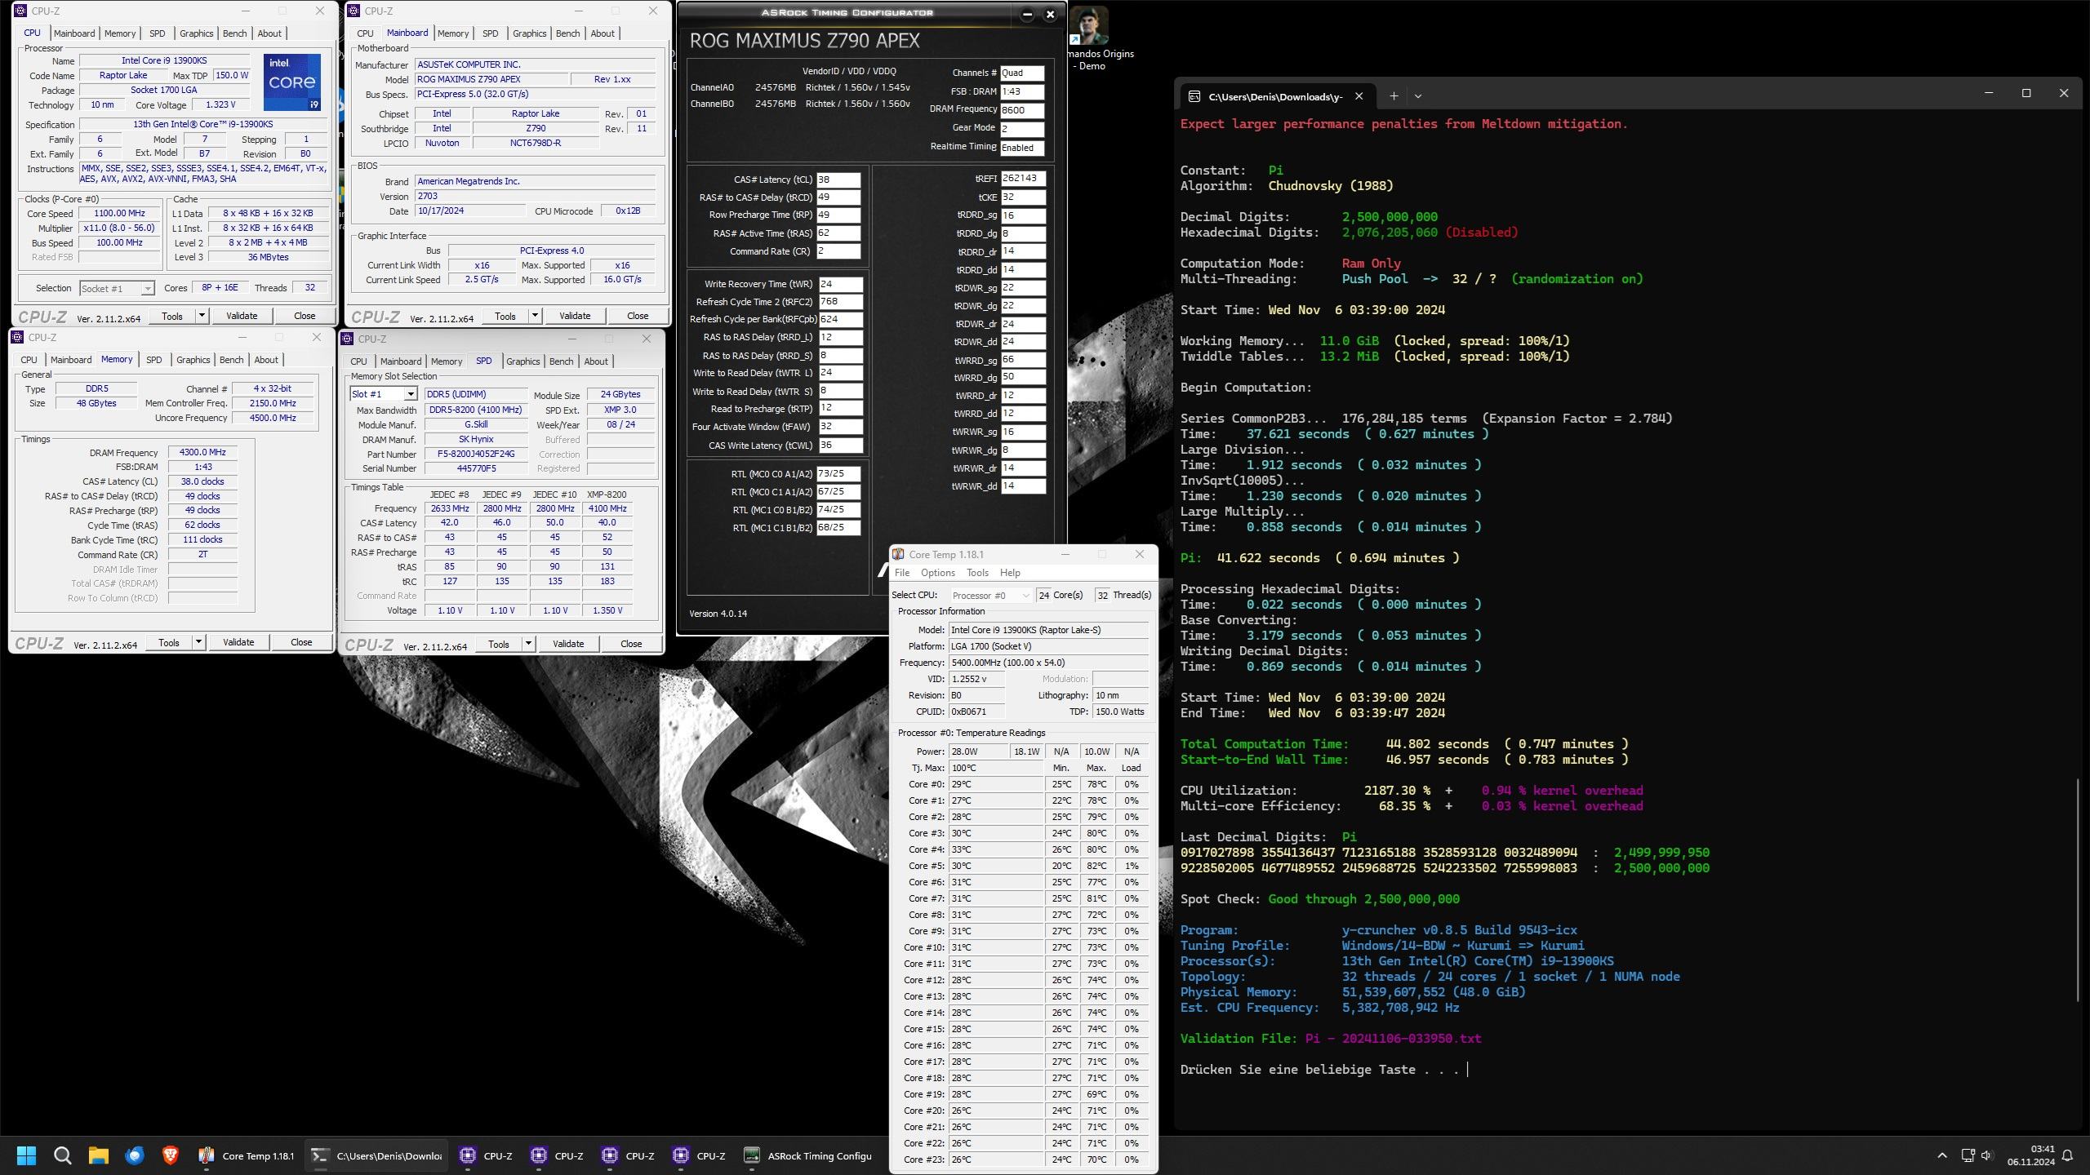Screen dimensions: 2090x1175
Task: Click tRFC2 Refresh Cycle Time field
Action: pos(841,302)
